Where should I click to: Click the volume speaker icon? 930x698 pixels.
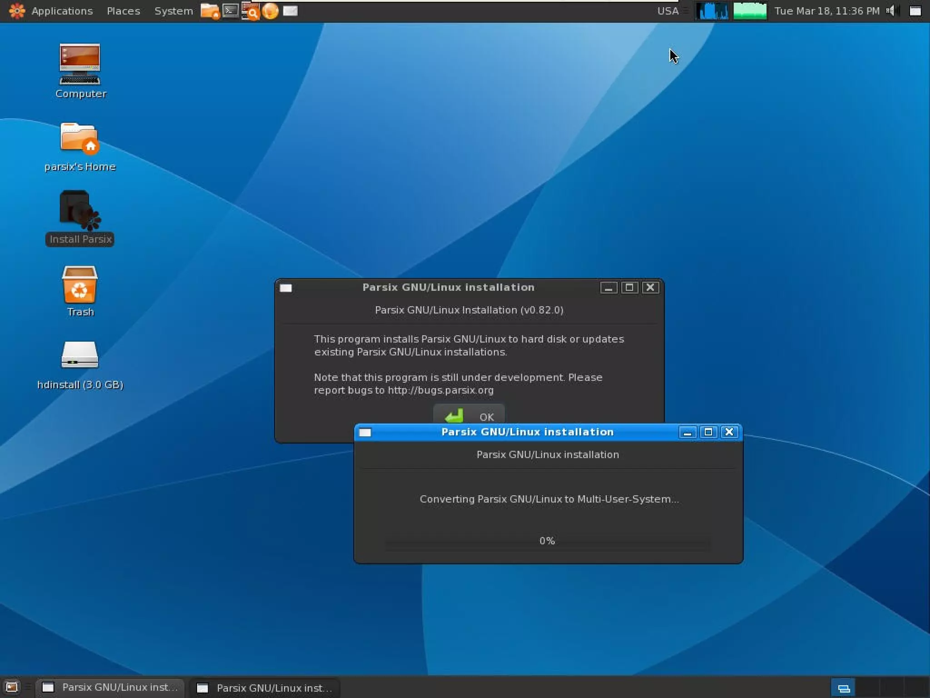point(891,11)
